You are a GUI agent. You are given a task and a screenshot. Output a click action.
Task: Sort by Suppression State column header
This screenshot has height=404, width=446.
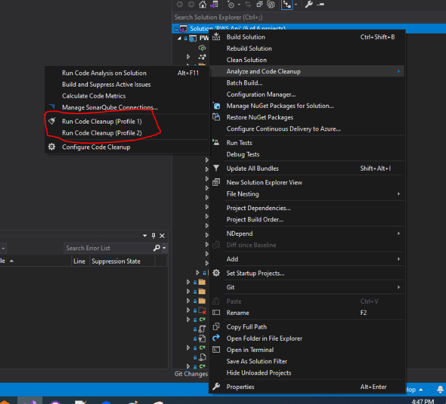click(123, 261)
